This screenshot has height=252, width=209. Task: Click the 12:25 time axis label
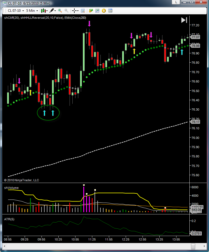[x=125, y=239]
